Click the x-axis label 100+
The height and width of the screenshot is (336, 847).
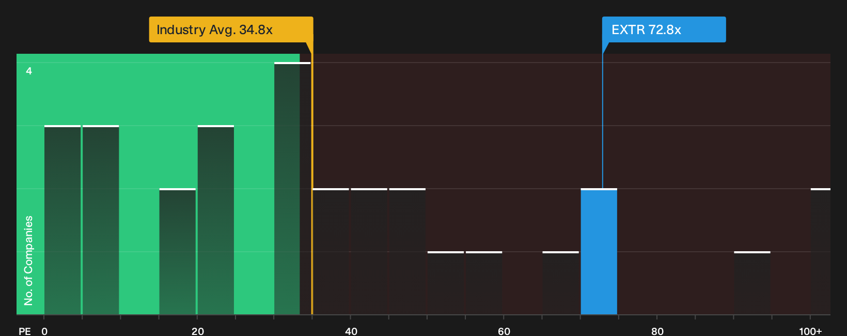click(810, 331)
